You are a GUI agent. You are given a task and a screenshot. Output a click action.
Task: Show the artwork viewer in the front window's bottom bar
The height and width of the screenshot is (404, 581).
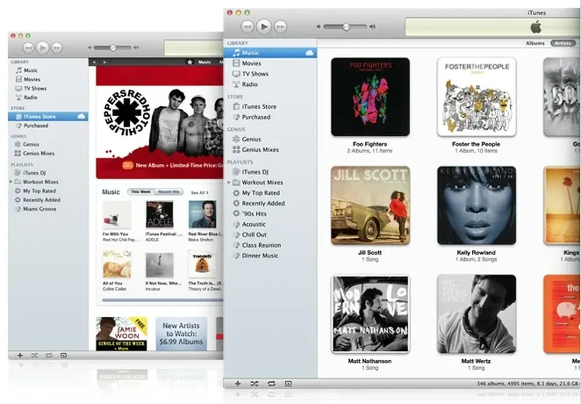[x=288, y=384]
